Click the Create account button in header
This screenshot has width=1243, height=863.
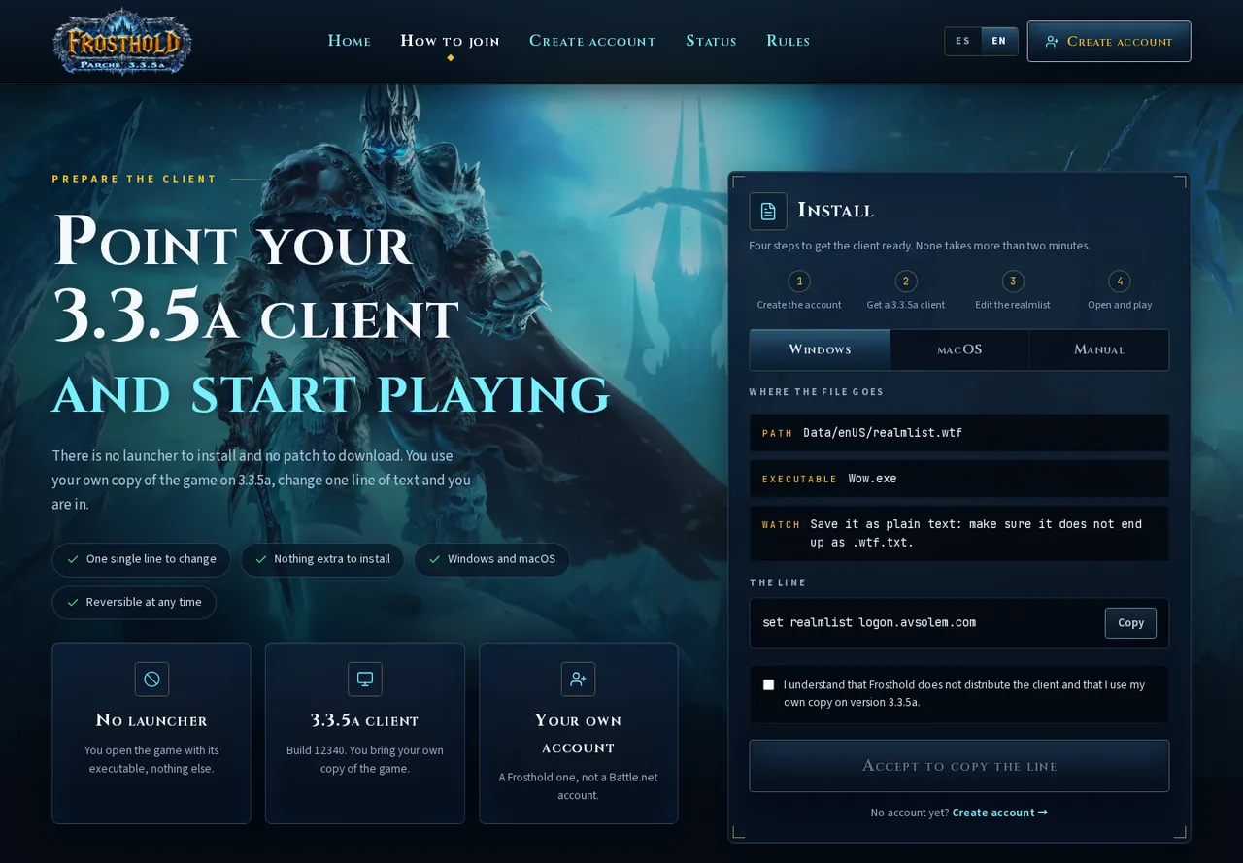coord(1109,42)
